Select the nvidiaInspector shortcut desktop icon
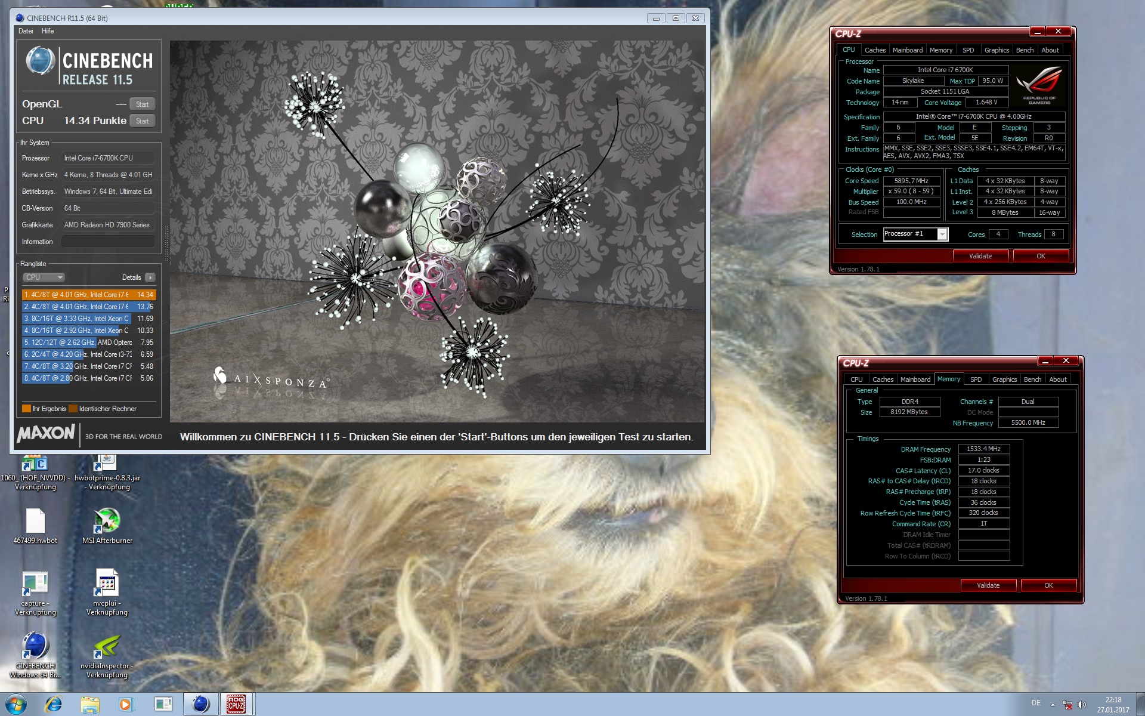The height and width of the screenshot is (716, 1145). [107, 656]
